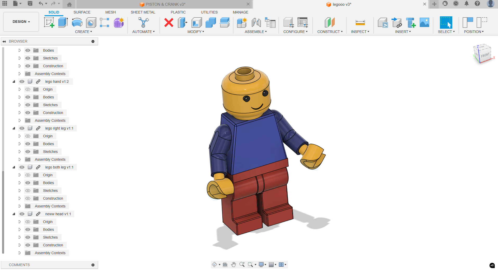Select the Create Sketch tool

click(x=49, y=23)
